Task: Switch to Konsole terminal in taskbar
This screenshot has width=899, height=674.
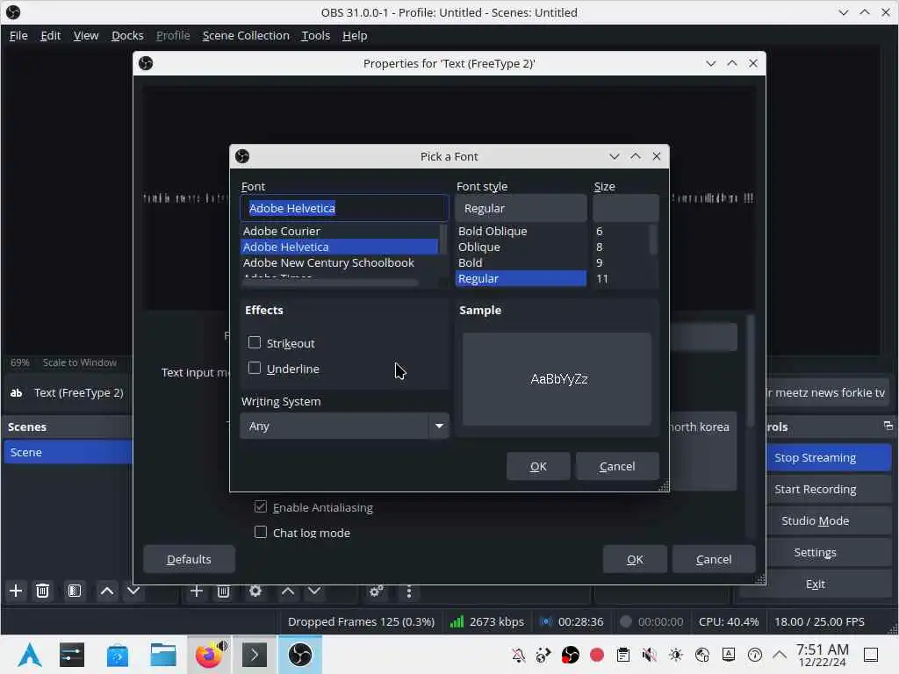Action: coord(254,655)
